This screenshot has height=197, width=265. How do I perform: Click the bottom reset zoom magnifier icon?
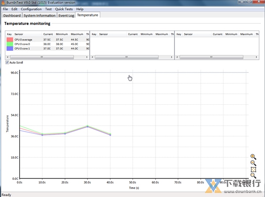[253, 175]
